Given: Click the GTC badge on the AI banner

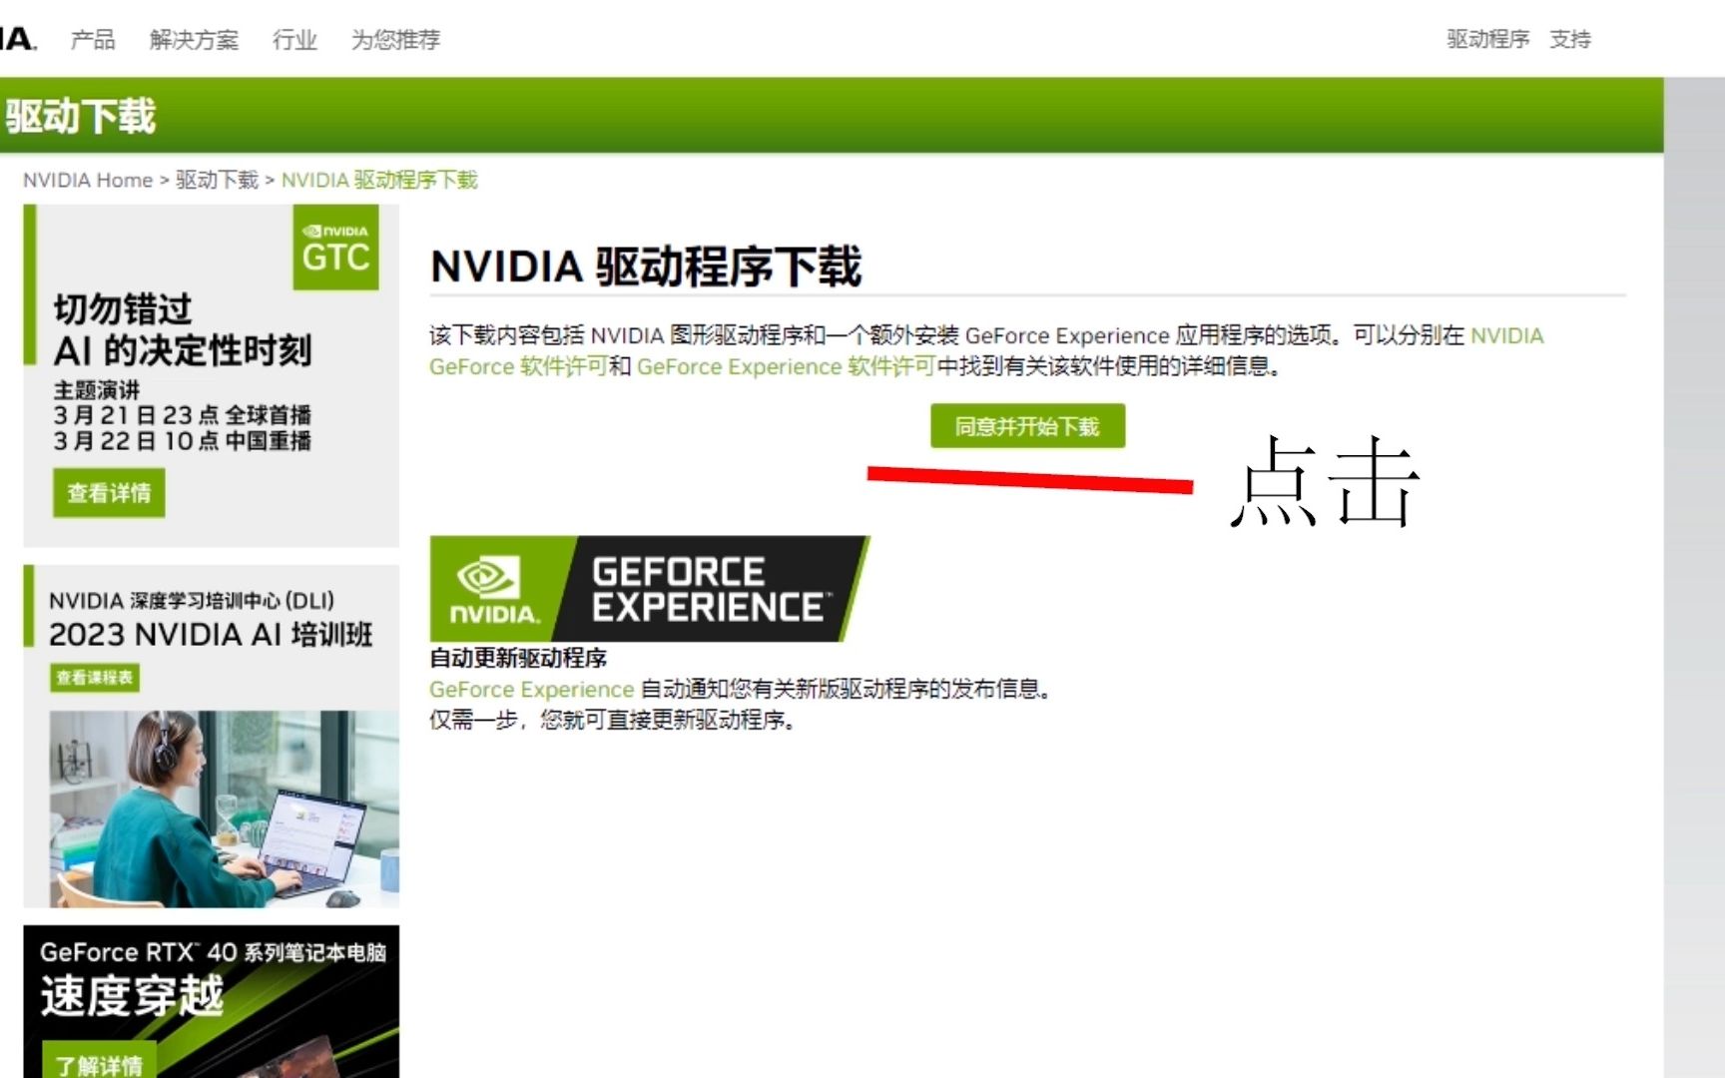Looking at the screenshot, I should (335, 248).
